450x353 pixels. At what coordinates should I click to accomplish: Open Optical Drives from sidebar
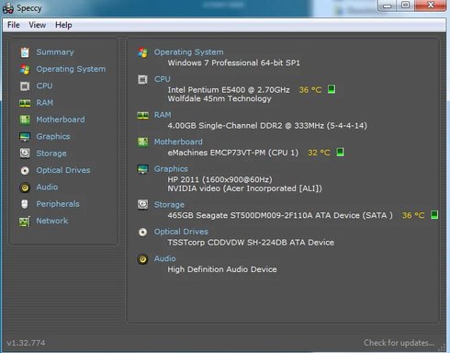[x=63, y=170]
